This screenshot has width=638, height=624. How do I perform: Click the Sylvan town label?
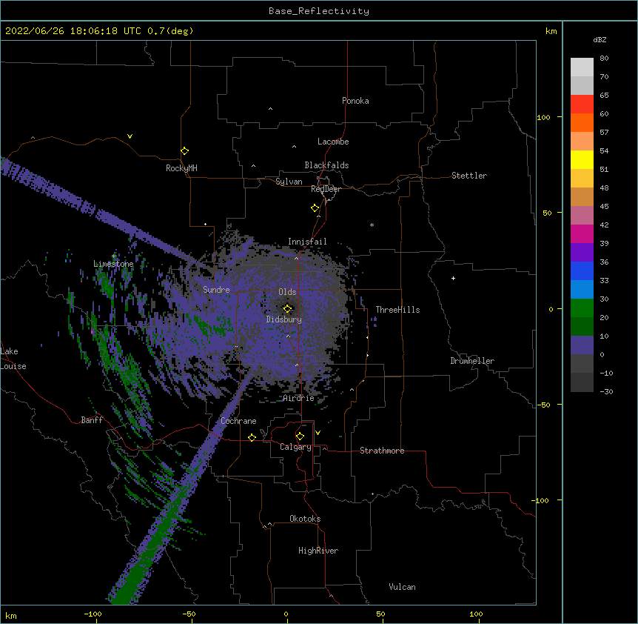pyautogui.click(x=289, y=182)
